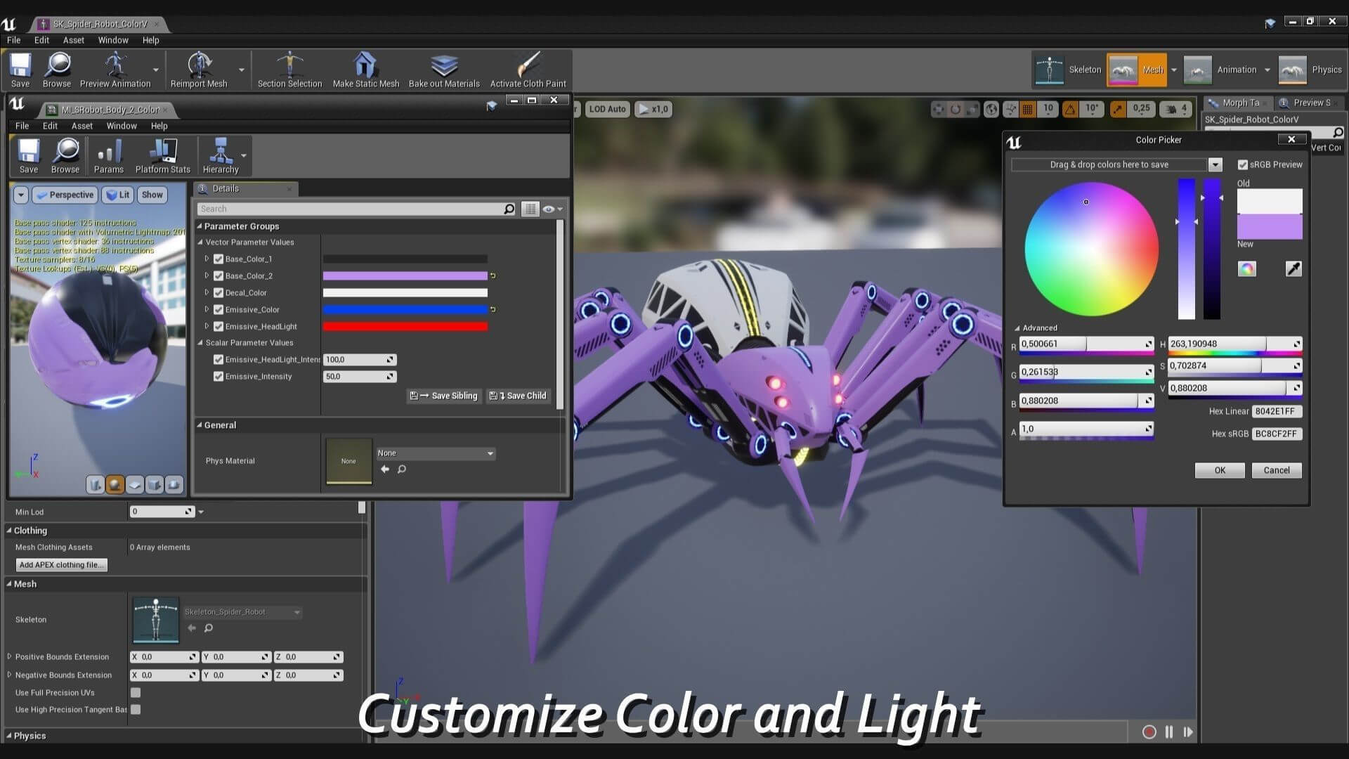1349x759 pixels.
Task: Click Reimport Mesh icon
Action: click(199, 70)
